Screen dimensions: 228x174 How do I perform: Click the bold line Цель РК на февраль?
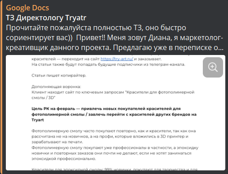pos(106,109)
